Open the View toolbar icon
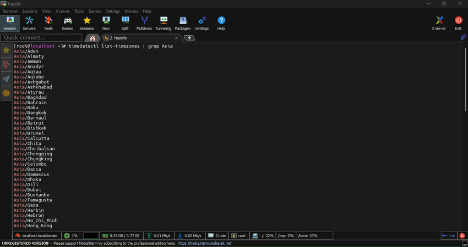Screen dimensions: 468x247 tap(106, 23)
